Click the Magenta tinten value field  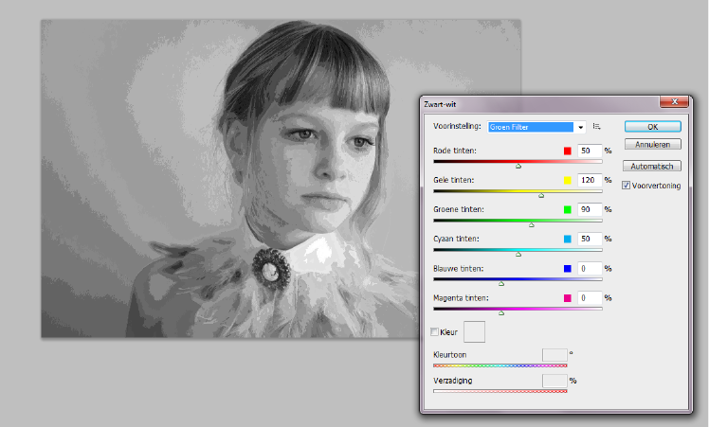pyautogui.click(x=590, y=298)
